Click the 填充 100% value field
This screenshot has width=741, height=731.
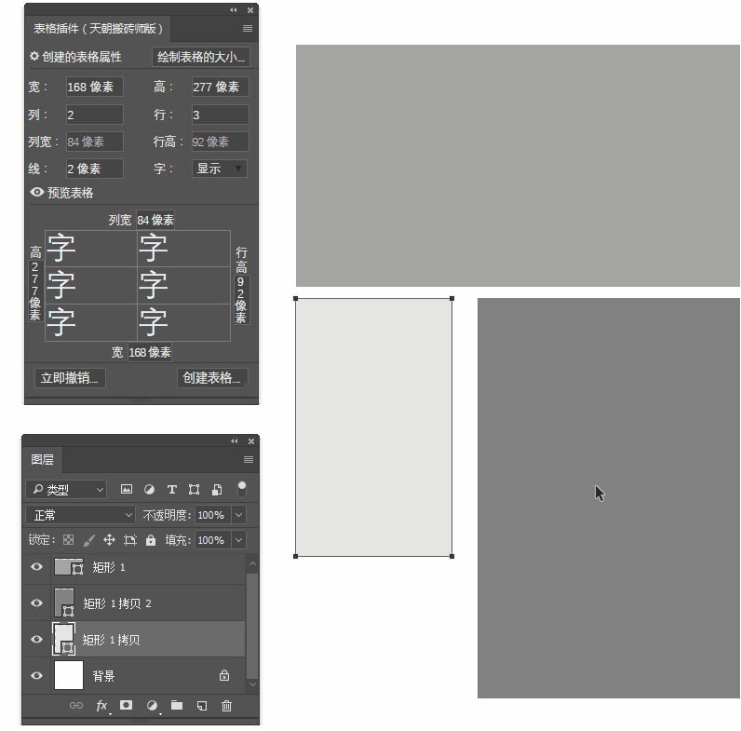point(212,540)
